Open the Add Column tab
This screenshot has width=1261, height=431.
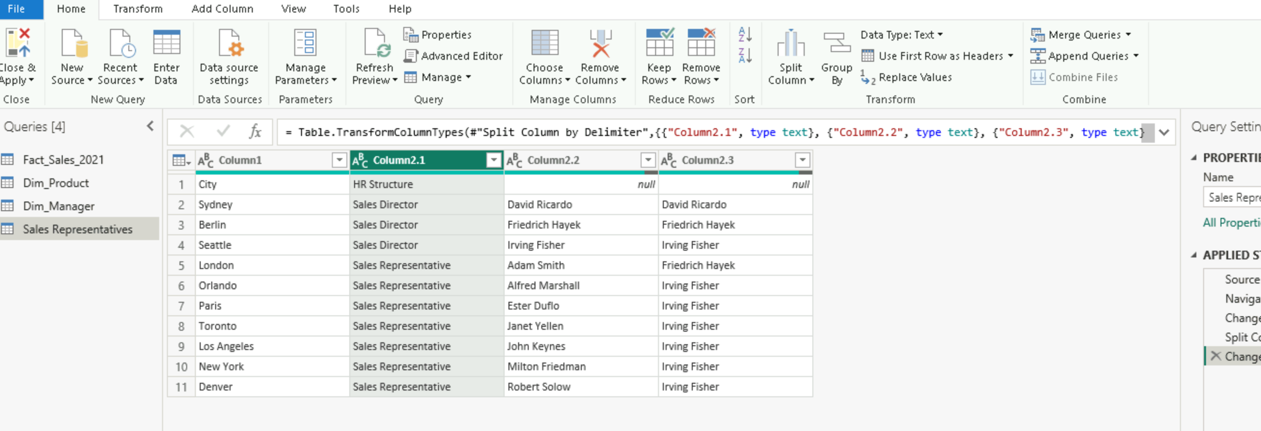click(222, 9)
